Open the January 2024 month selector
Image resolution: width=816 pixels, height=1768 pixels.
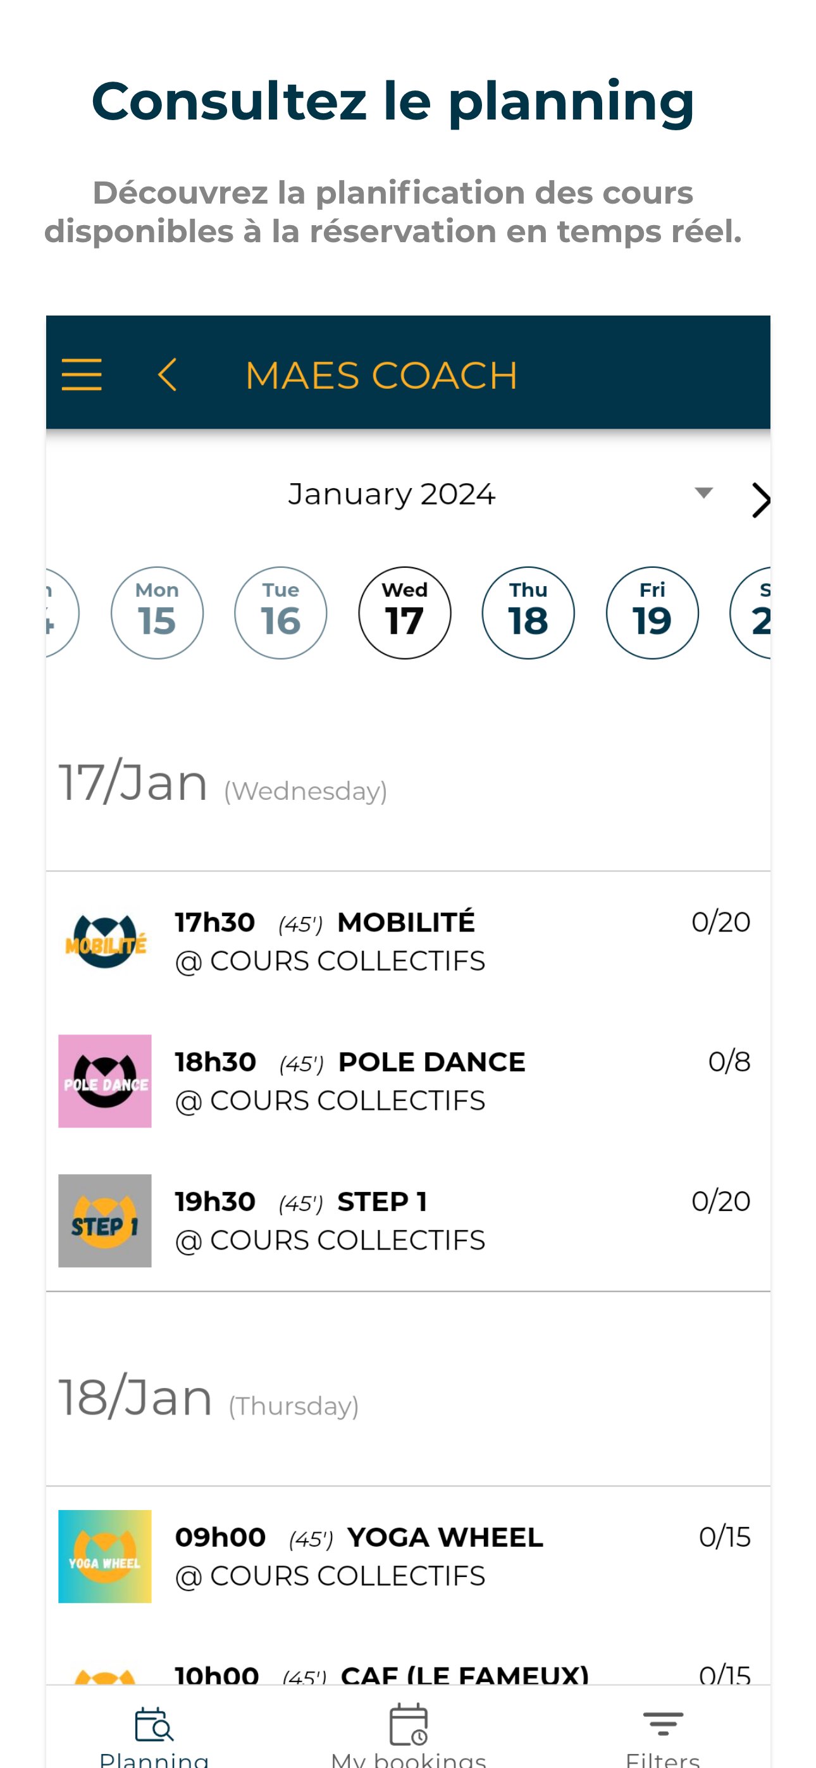[x=392, y=494]
